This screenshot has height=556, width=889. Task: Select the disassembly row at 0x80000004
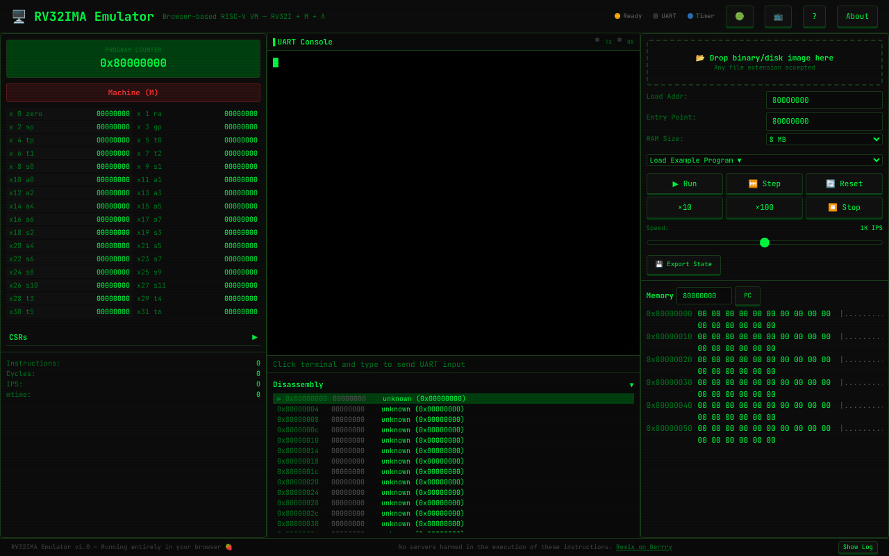[x=454, y=409]
